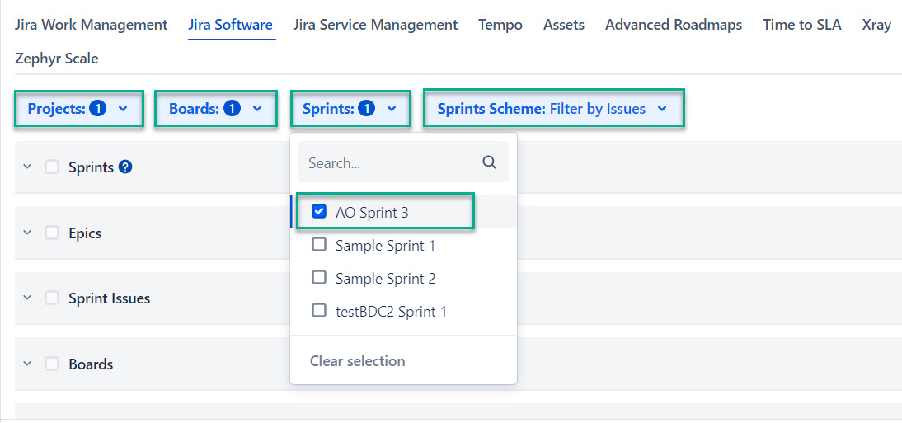Open the Advanced Roadmaps tab
The image size is (902, 423).
(x=674, y=25)
